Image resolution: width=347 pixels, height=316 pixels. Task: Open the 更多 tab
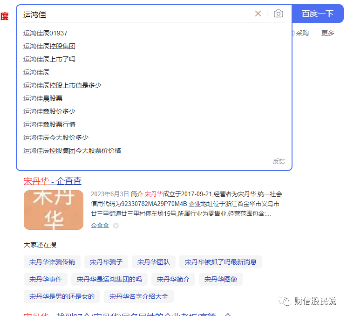coord(328,33)
